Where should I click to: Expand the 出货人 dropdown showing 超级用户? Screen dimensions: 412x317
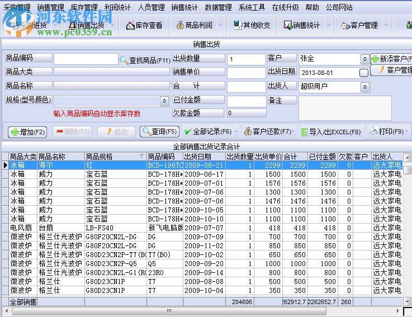tap(364, 87)
